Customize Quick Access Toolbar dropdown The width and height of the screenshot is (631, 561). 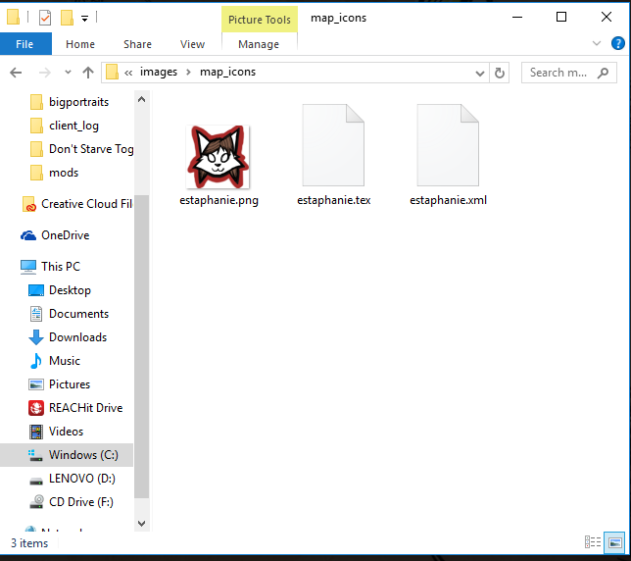point(85,18)
